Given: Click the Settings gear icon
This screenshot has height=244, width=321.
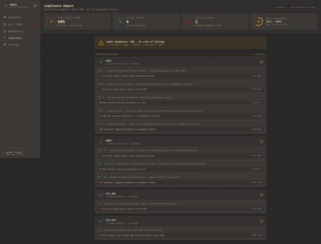Looking at the screenshot, I should pos(5,45).
